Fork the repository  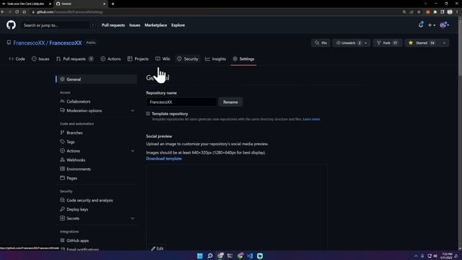click(387, 43)
